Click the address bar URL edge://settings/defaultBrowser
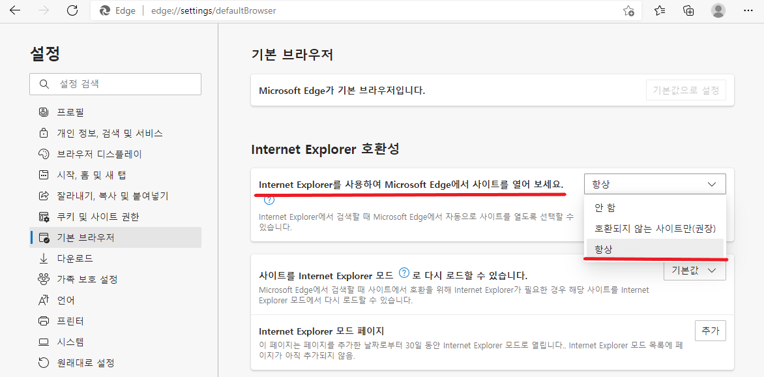This screenshot has width=764, height=377. (214, 10)
